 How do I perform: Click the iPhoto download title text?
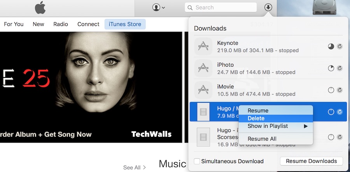click(226, 65)
